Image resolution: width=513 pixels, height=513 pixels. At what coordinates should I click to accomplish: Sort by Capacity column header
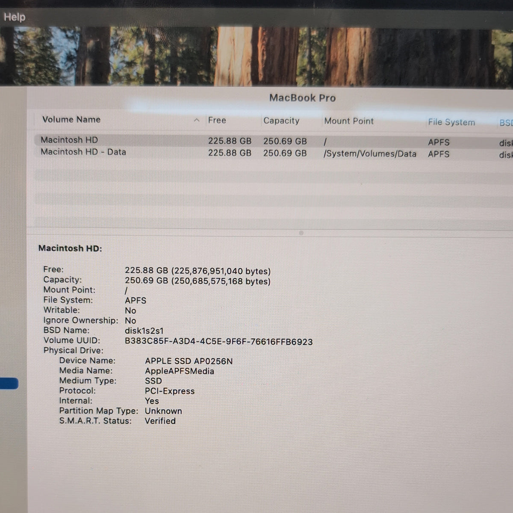pyautogui.click(x=281, y=121)
